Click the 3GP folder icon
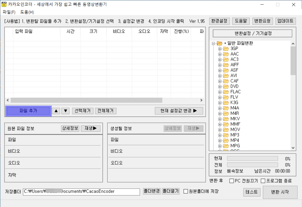 tap(226, 49)
